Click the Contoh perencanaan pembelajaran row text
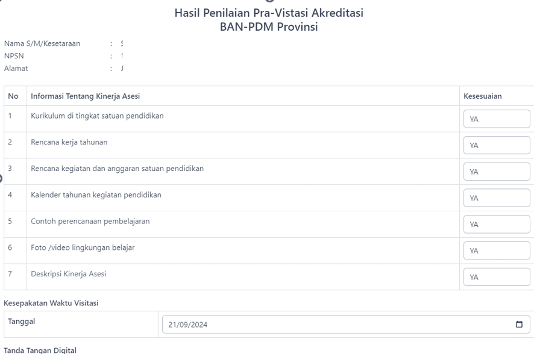Image resolution: width=534 pixels, height=354 pixels. tap(90, 222)
